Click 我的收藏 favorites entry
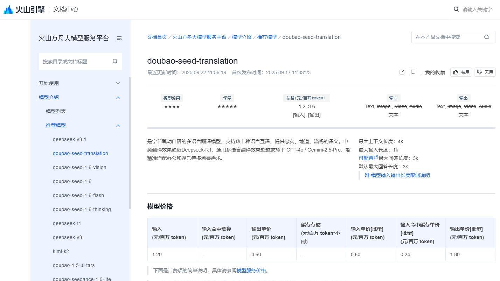 (x=435, y=72)
